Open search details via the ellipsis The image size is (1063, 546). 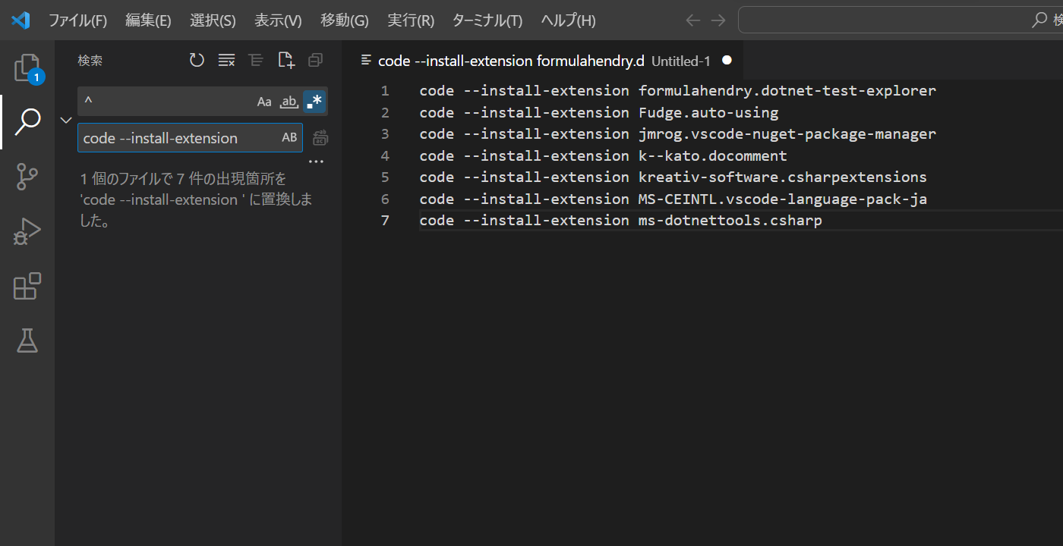tap(316, 161)
